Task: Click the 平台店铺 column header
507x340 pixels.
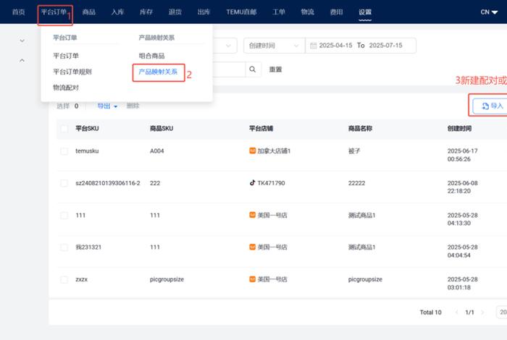Action: [261, 129]
